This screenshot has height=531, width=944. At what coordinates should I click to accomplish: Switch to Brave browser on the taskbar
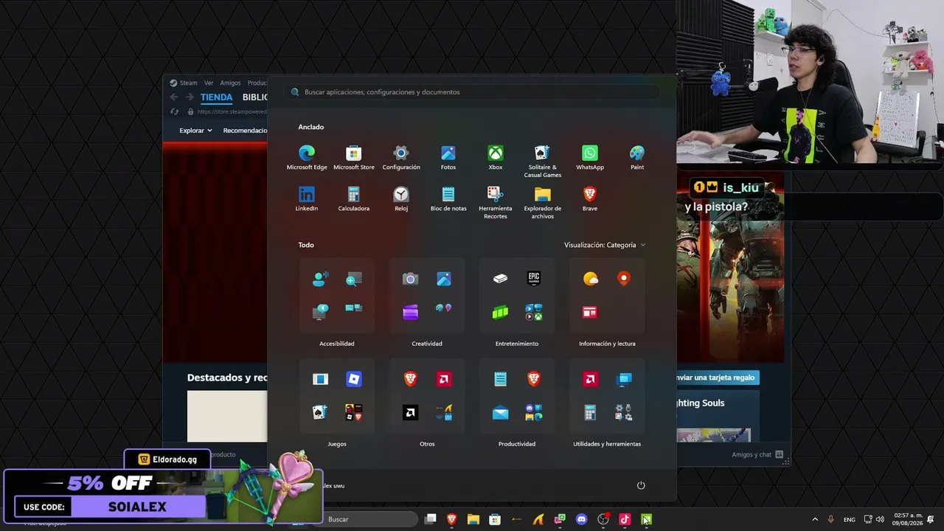(452, 519)
